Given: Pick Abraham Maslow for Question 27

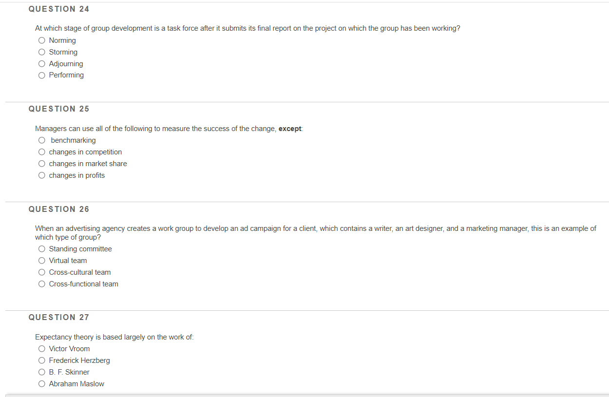Looking at the screenshot, I should tap(41, 383).
